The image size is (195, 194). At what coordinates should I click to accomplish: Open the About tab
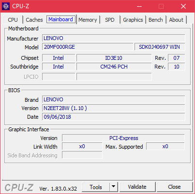coord(176,20)
